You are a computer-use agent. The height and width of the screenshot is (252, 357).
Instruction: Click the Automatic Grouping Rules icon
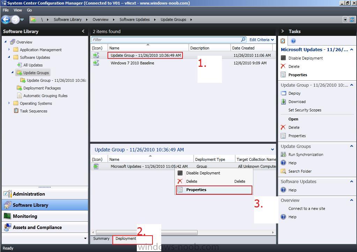pyautogui.click(x=20, y=96)
